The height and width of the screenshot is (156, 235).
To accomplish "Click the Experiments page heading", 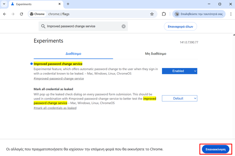I will point(48,41).
